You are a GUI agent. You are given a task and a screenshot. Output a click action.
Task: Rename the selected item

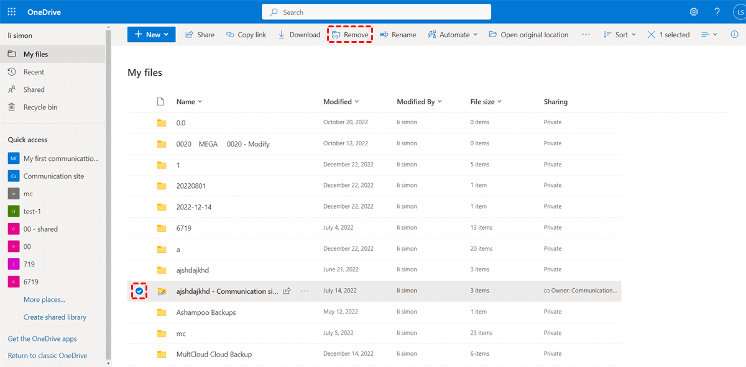click(x=398, y=34)
